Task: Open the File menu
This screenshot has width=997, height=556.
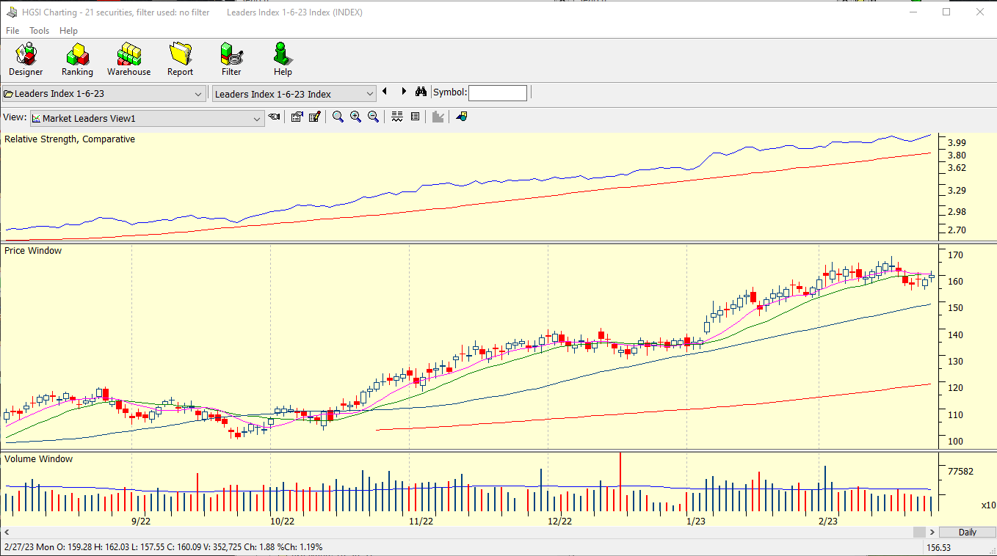Action: pyautogui.click(x=12, y=31)
